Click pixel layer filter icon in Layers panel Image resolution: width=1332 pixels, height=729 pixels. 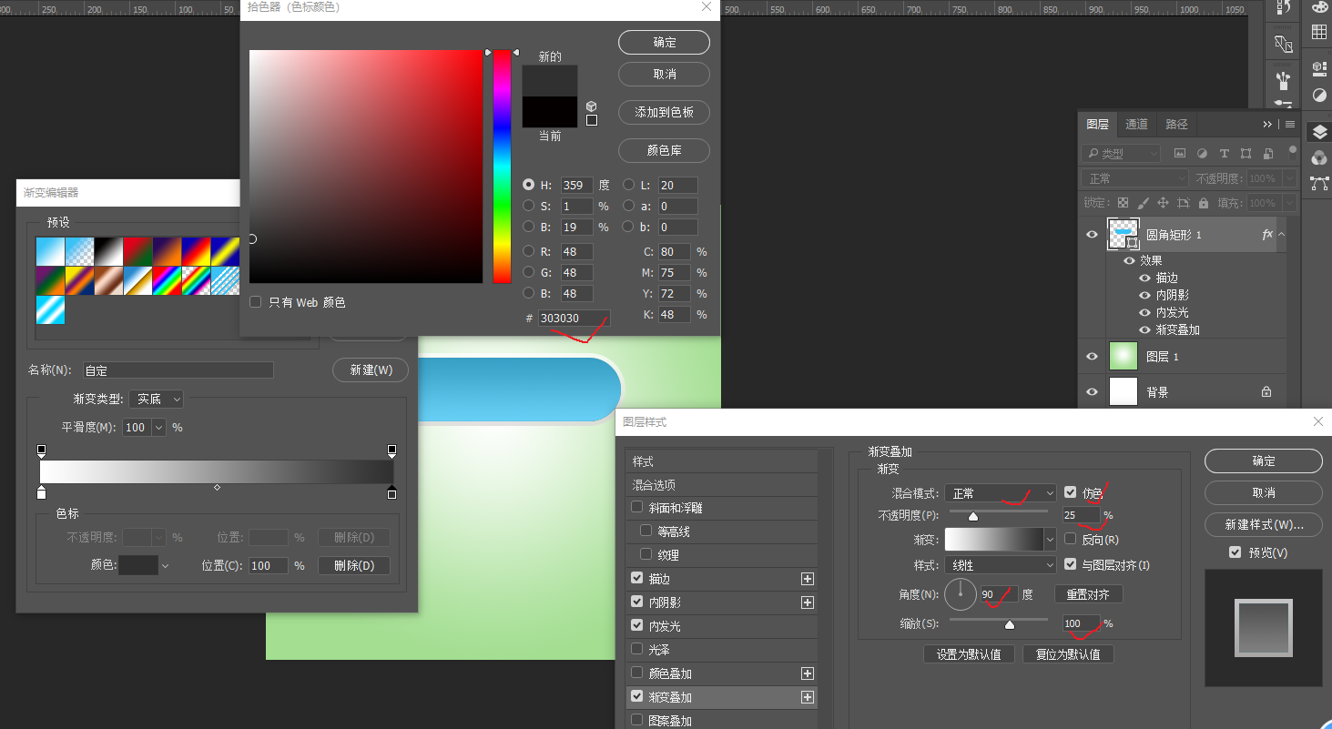pos(1180,154)
